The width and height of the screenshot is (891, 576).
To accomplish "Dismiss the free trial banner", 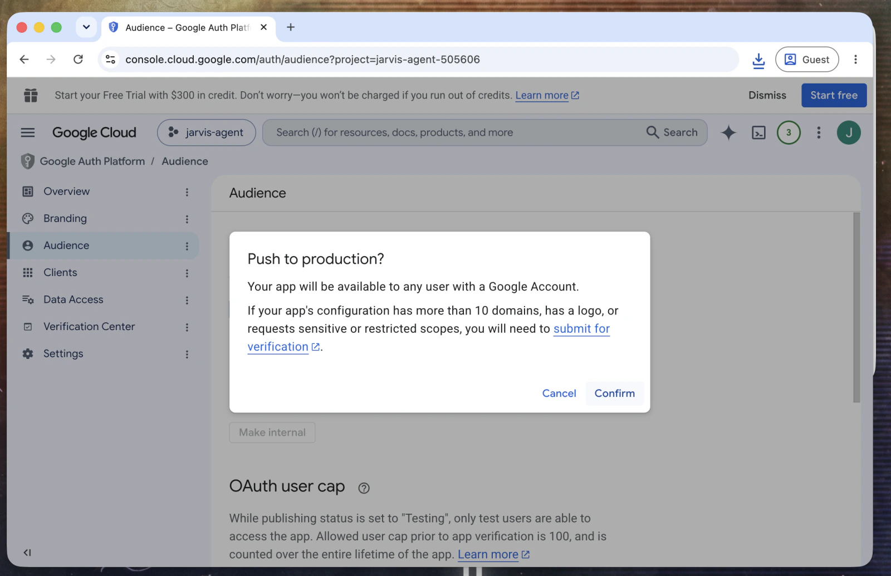I will pos(767,95).
